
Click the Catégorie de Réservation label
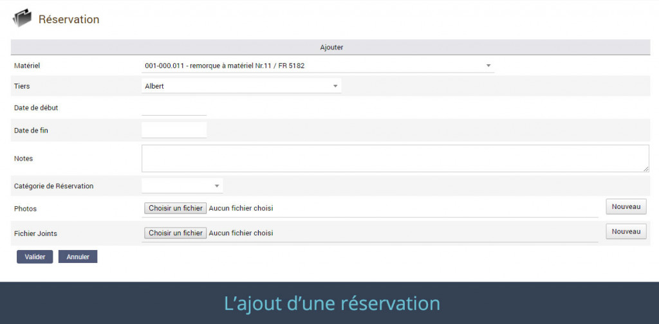[54, 186]
